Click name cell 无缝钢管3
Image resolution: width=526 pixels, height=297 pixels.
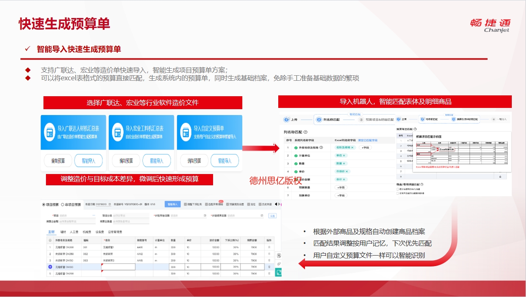point(118,260)
